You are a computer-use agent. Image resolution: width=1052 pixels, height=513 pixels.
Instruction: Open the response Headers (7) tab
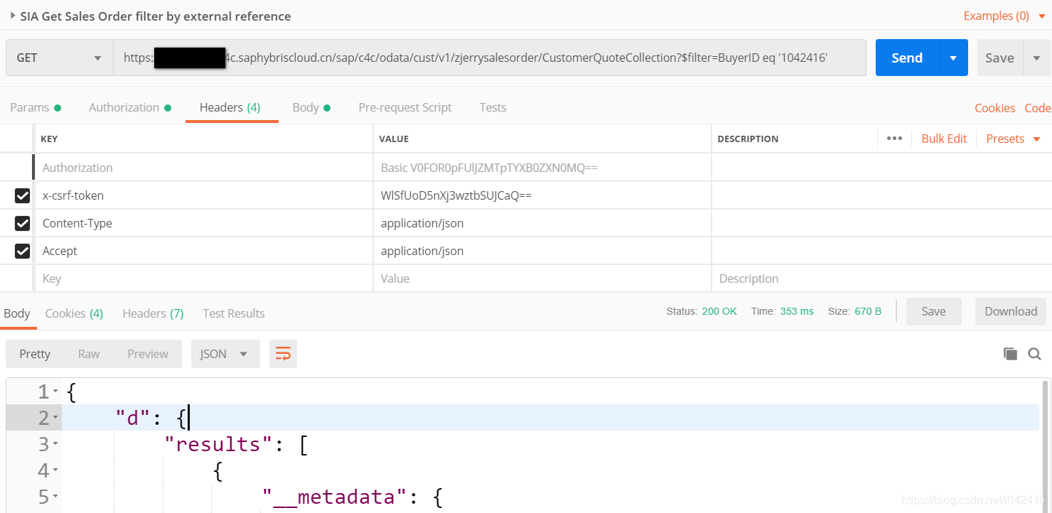tap(153, 313)
